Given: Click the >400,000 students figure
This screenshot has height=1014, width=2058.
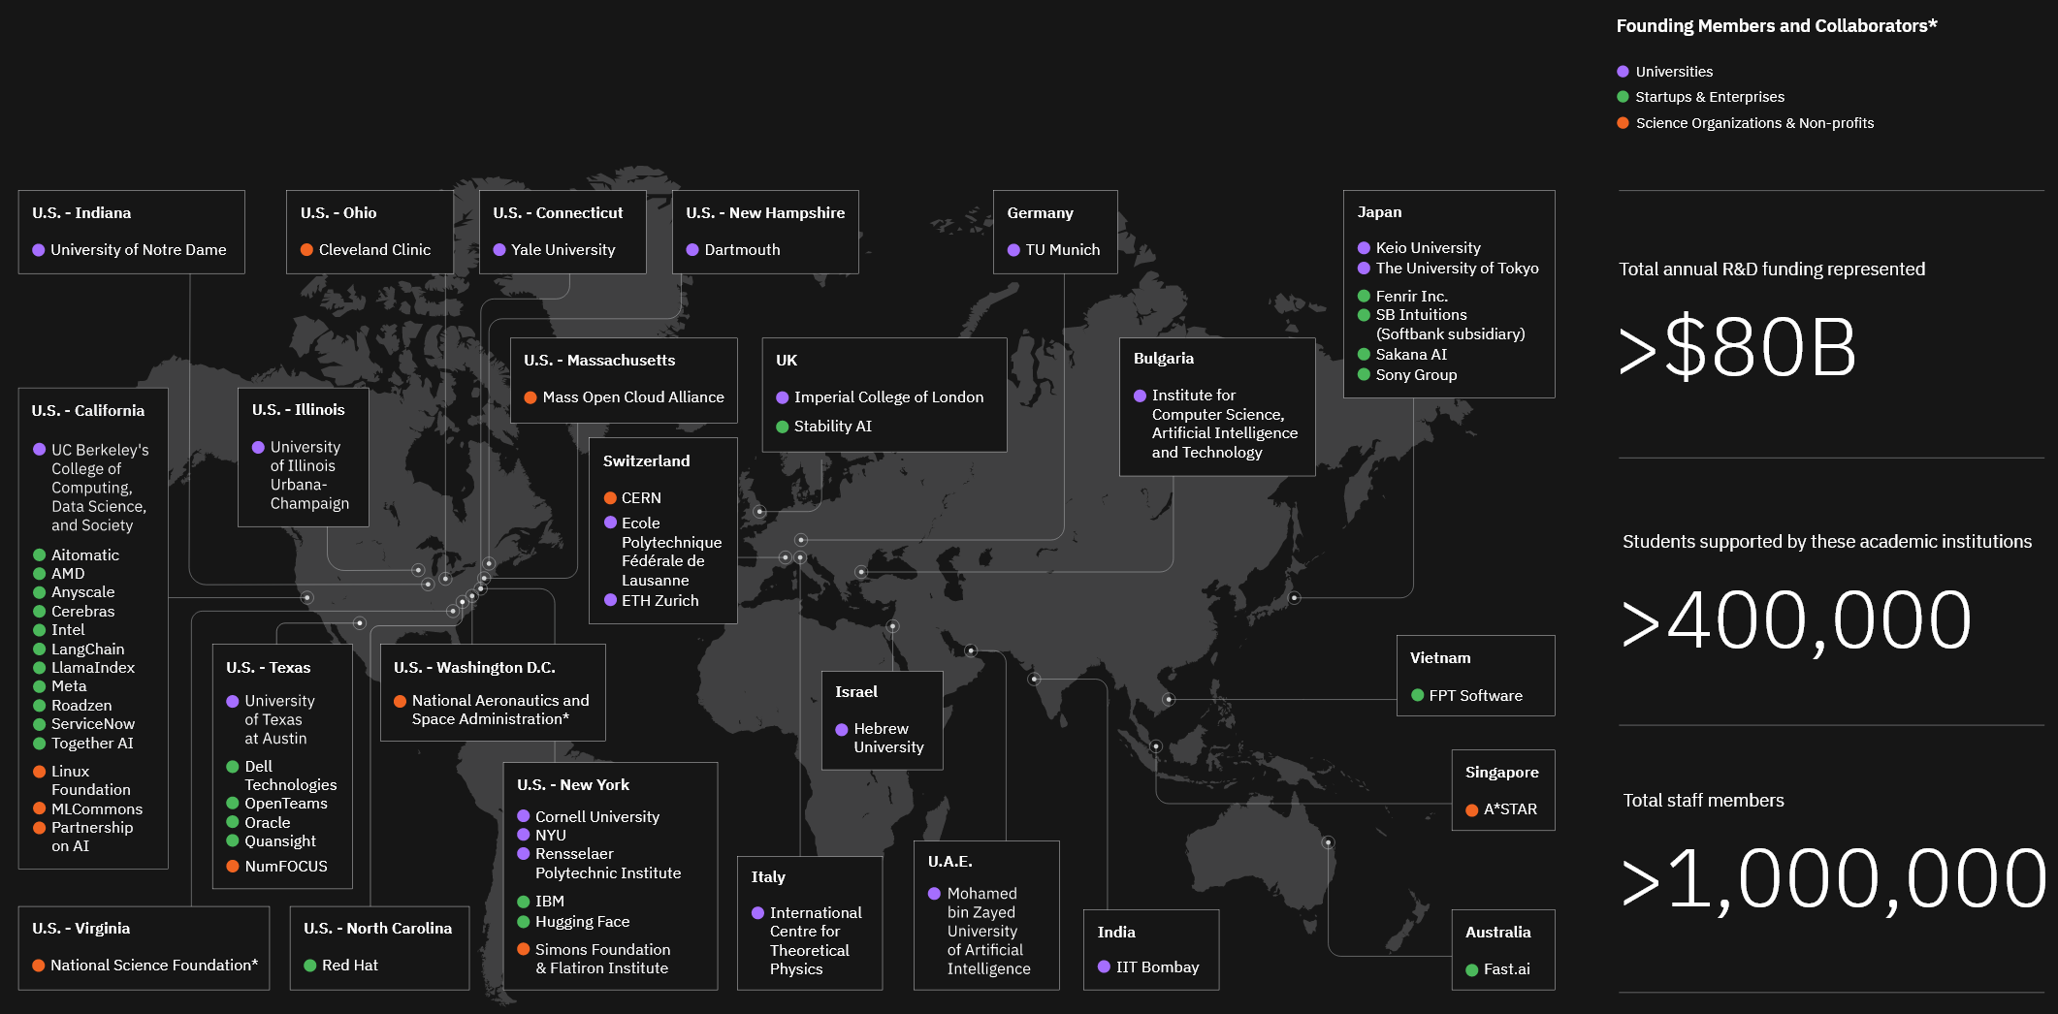Looking at the screenshot, I should [1796, 620].
